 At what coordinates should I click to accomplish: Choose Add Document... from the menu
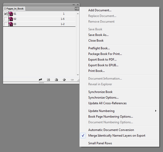pos(100,10)
